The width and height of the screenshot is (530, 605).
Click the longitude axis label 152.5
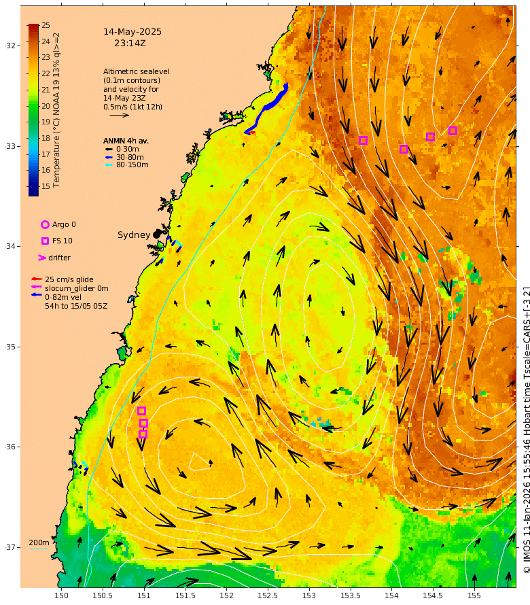point(268,595)
